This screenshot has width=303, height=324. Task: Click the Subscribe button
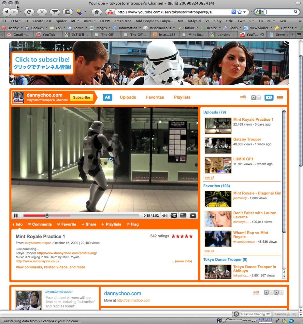point(81,97)
